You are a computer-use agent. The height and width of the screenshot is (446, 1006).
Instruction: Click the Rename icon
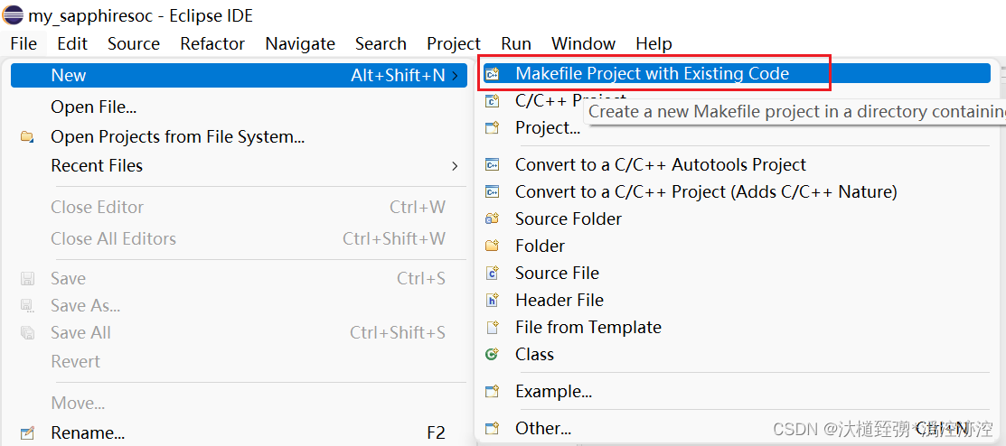27,432
